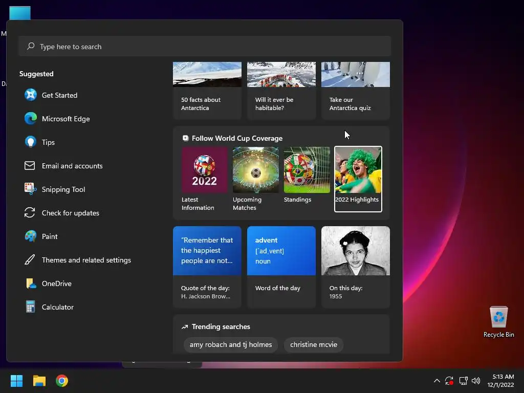
Task: Open 2022 Highlights World Cup tile
Action: point(358,179)
